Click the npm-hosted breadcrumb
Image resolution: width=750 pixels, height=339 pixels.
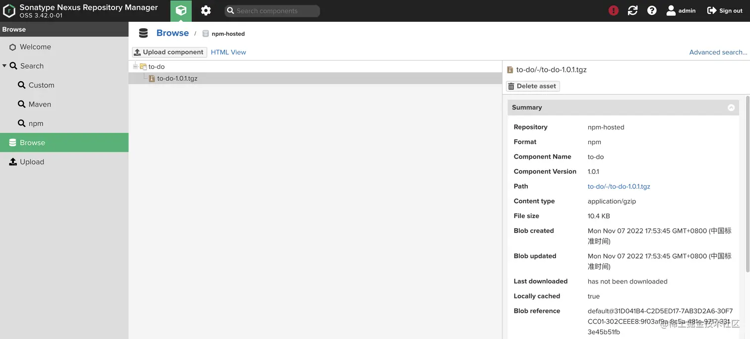[228, 34]
